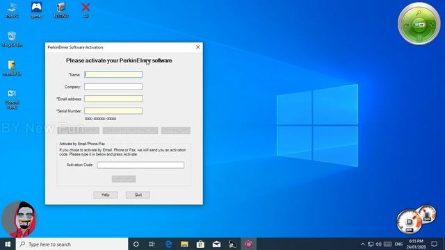Click the ENG language indicator
The width and height of the screenshot is (445, 250).
tap(398, 244)
